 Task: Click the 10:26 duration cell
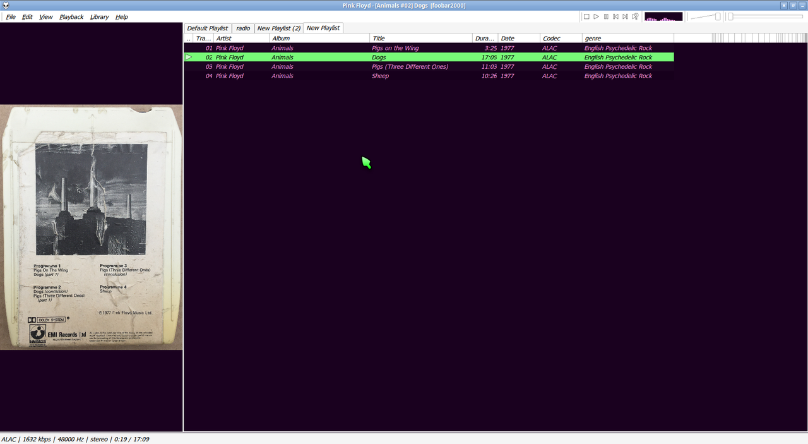coord(489,76)
